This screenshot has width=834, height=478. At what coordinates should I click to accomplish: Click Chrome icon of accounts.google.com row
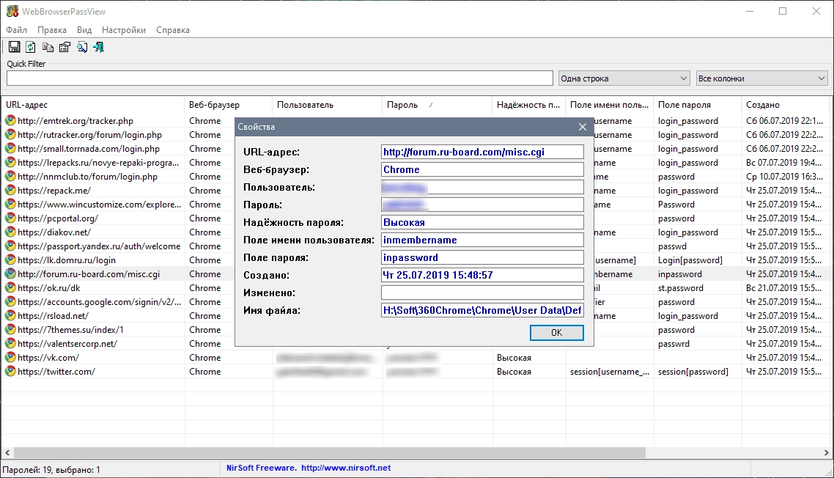tap(10, 302)
